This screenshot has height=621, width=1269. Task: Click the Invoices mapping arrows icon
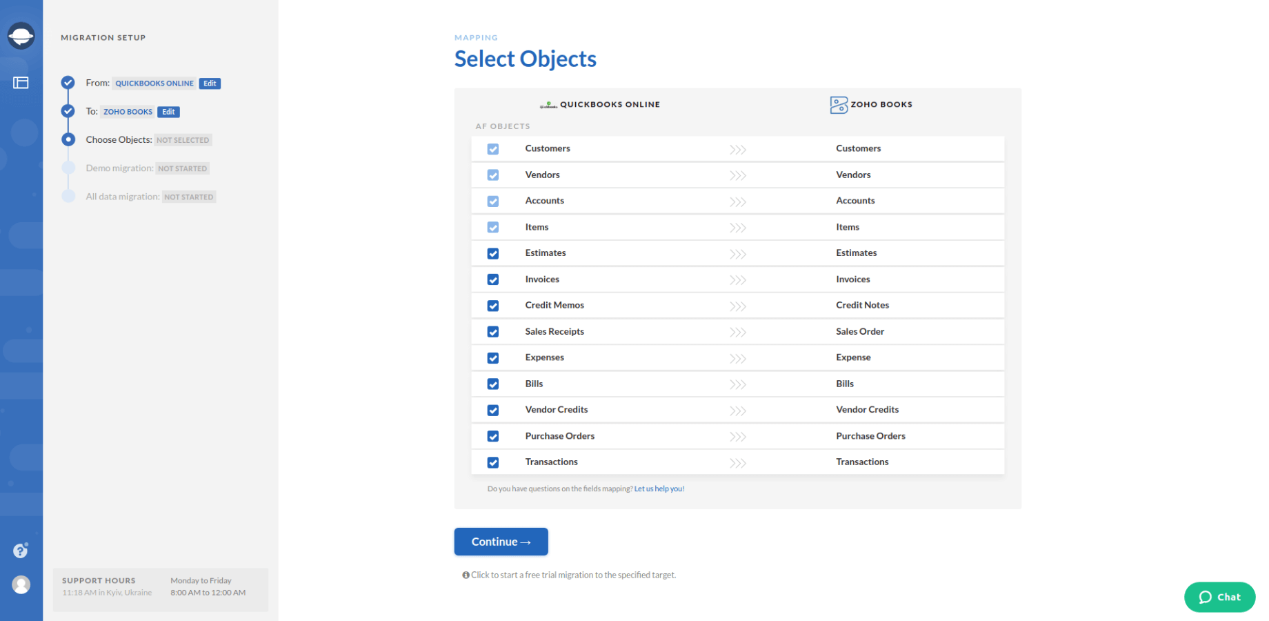pos(738,280)
